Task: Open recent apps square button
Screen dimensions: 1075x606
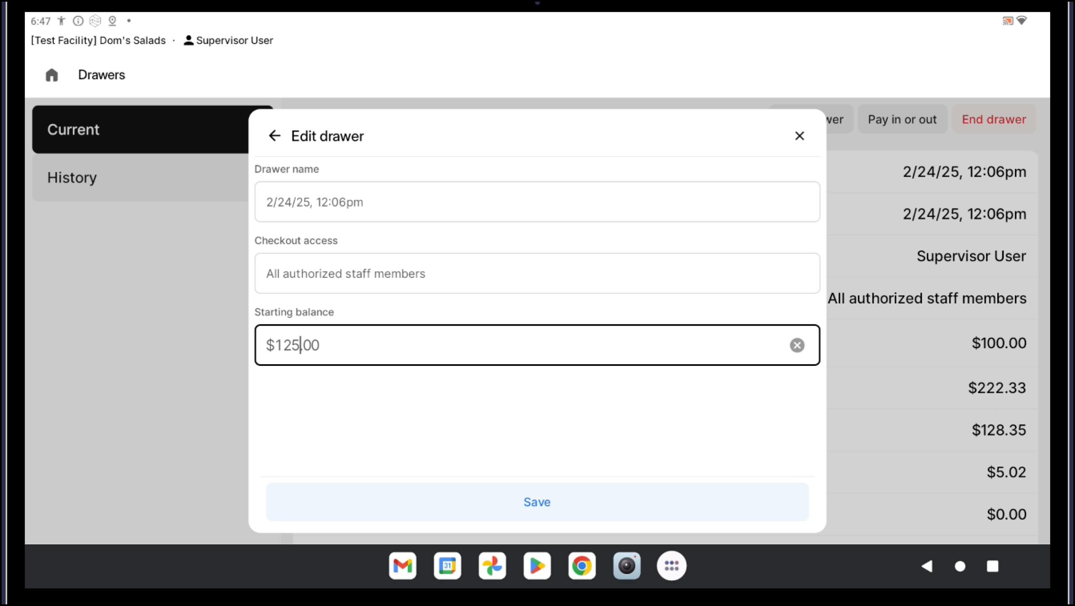Action: pyautogui.click(x=992, y=566)
